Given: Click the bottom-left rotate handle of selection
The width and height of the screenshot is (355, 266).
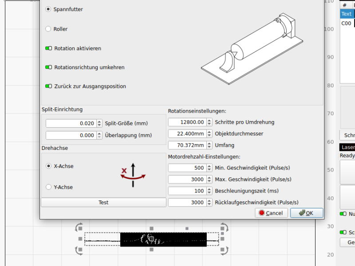Looking at the screenshot, I should tap(79, 250).
